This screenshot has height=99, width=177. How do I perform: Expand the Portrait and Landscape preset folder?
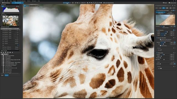[2, 56]
